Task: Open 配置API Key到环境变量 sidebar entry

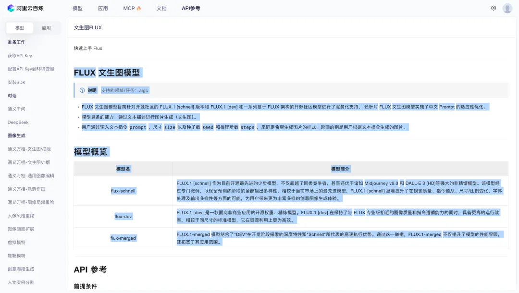Action: click(31, 69)
